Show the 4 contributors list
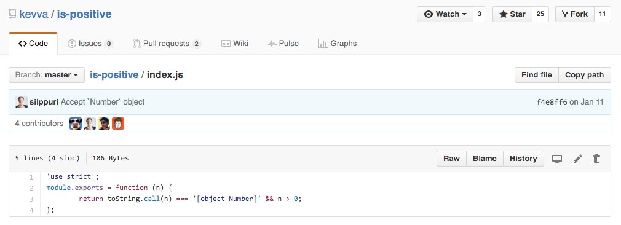621x225 pixels. pos(39,124)
